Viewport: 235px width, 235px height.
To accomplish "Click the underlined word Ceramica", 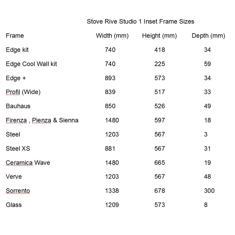I will tap(19, 162).
